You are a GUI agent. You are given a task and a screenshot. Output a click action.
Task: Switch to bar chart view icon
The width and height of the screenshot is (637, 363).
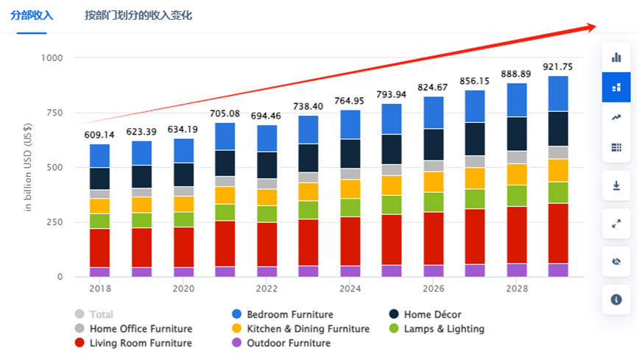[616, 57]
